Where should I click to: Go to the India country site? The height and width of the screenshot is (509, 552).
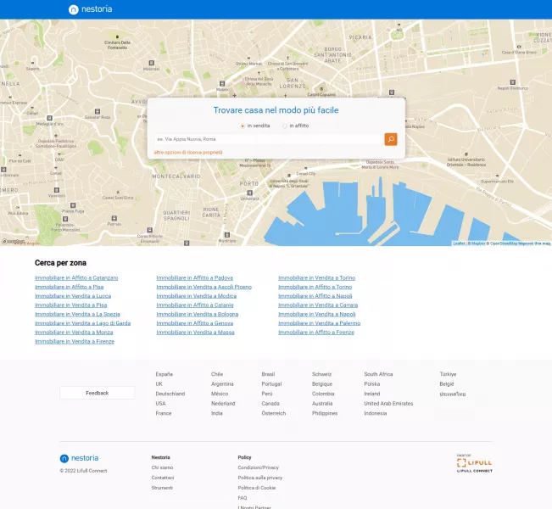(x=217, y=413)
